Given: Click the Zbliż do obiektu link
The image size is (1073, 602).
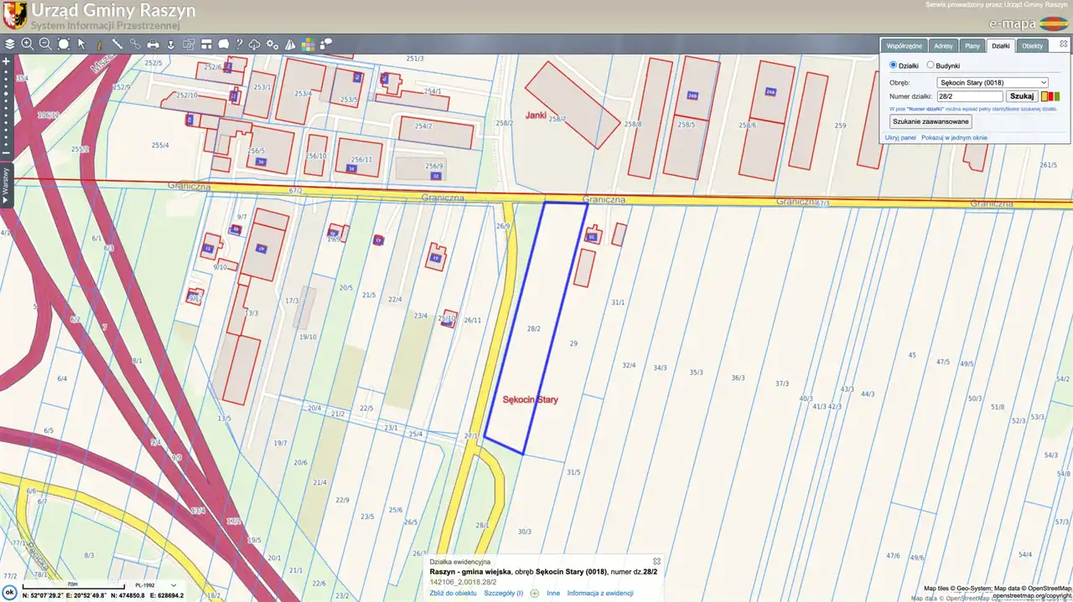Looking at the screenshot, I should coord(453,593).
